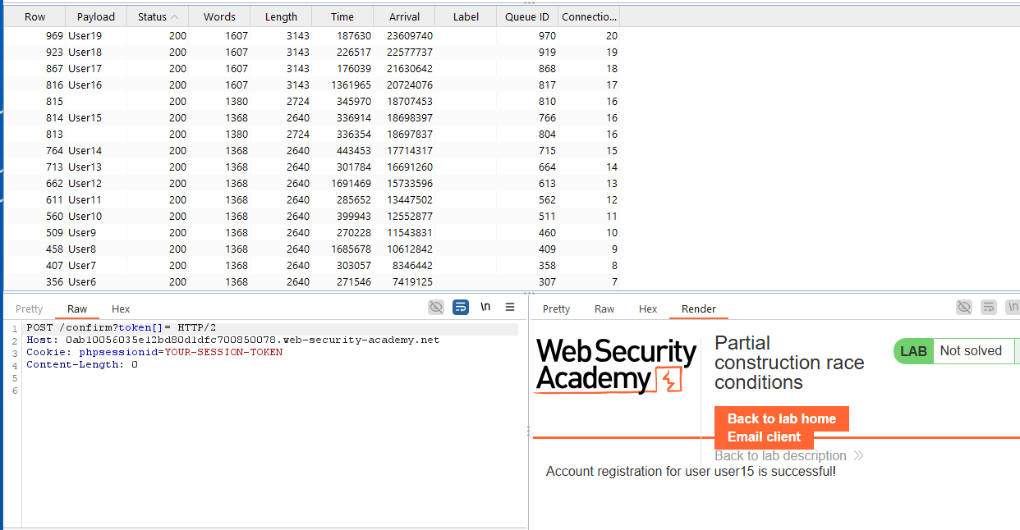Sort results by Length column
This screenshot has width=1020, height=530.
281,16
